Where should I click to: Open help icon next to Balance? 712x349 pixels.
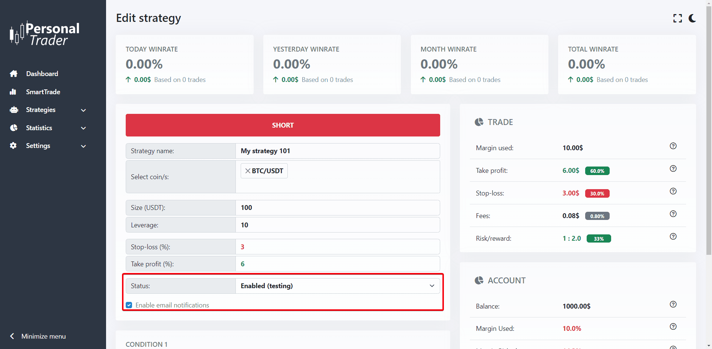click(673, 304)
